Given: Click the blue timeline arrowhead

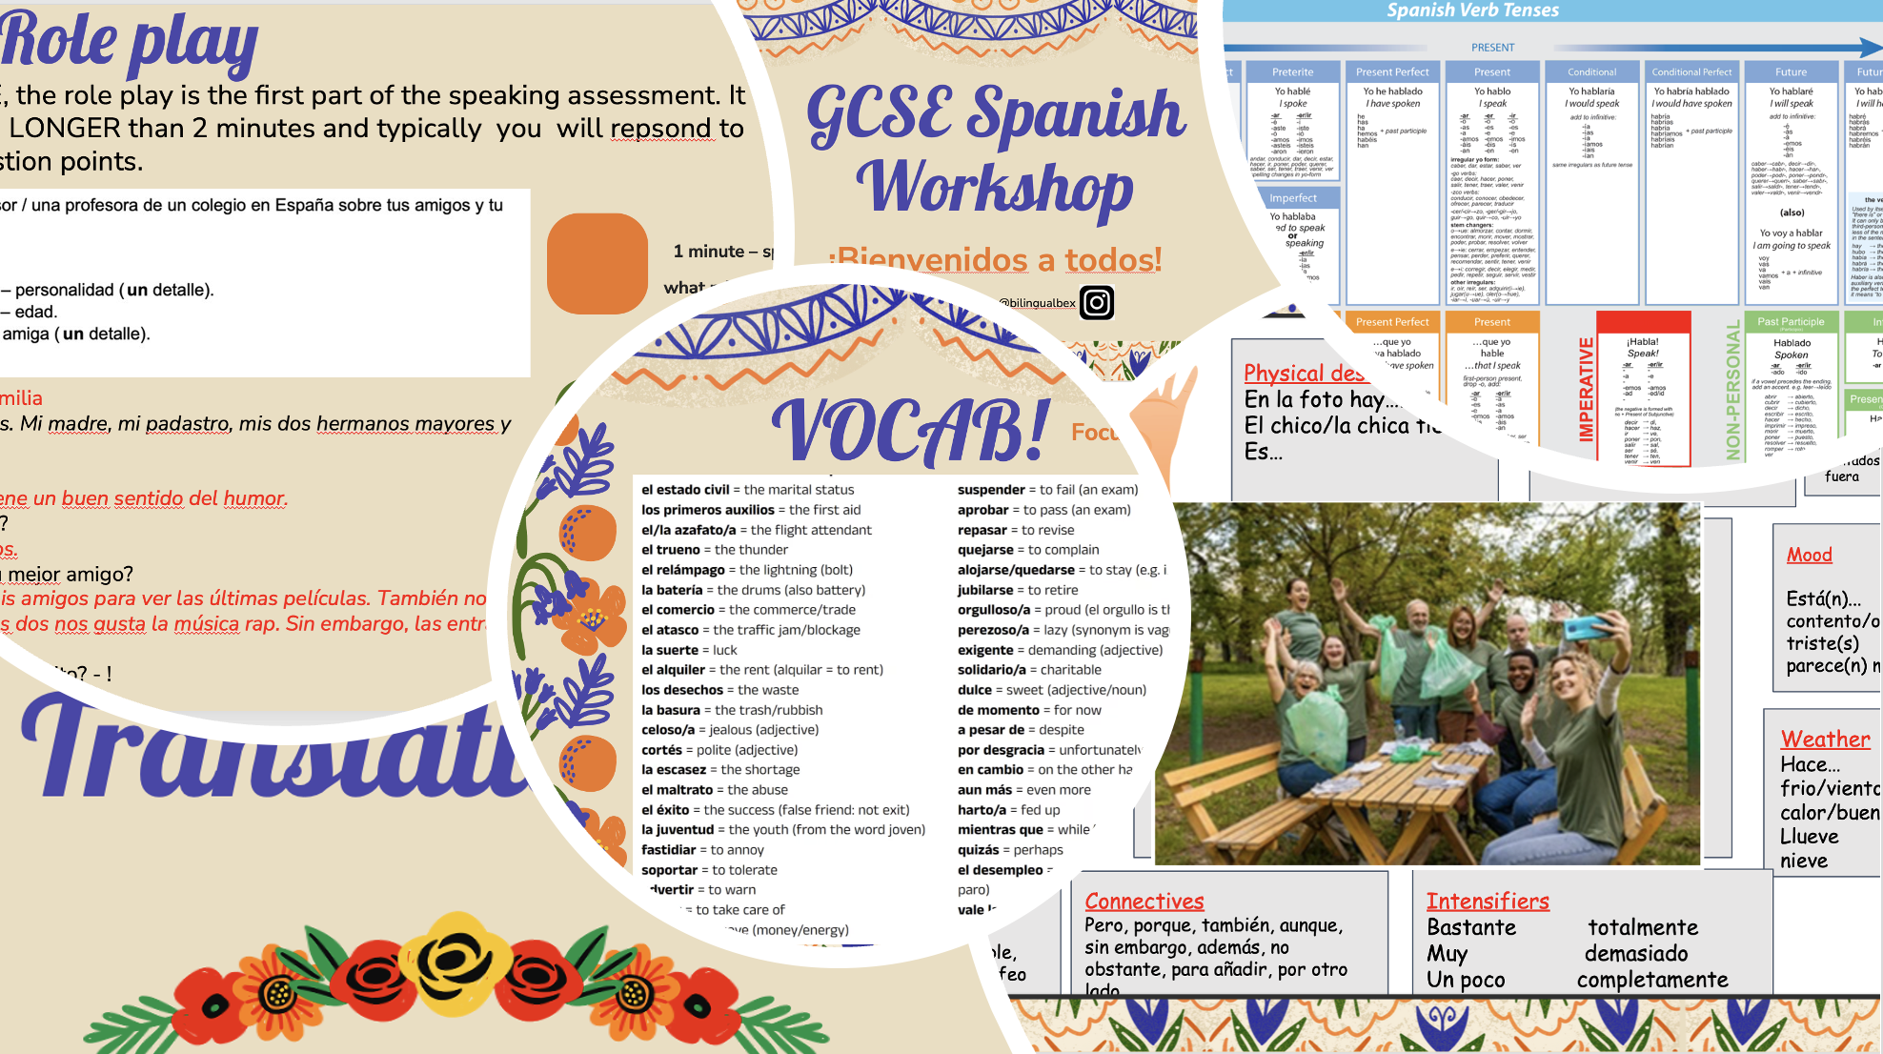Looking at the screenshot, I should pos(1869,47).
